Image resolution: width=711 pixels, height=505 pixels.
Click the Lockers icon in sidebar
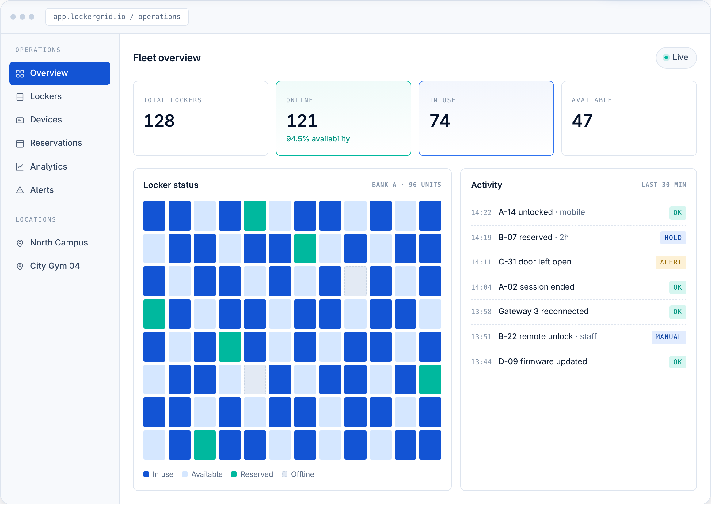point(20,97)
